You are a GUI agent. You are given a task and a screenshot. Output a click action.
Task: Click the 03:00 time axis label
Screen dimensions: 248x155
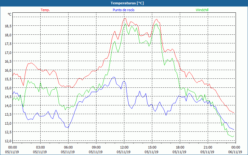(40, 147)
